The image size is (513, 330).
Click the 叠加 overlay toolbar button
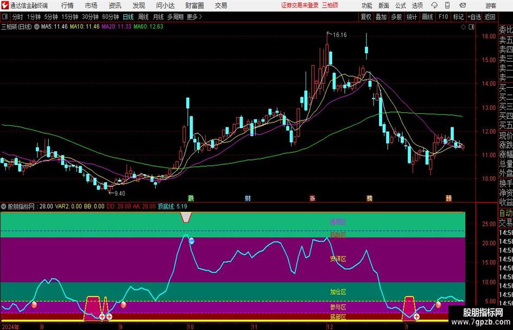click(381, 17)
